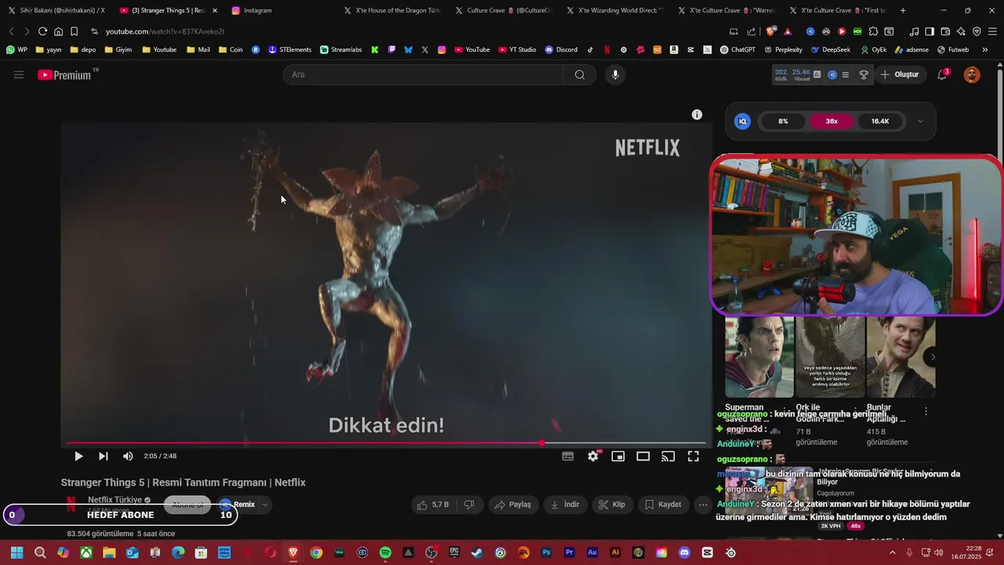Screen dimensions: 1004x565
Task: Open the Perplexity bookmark
Action: pyautogui.click(x=783, y=49)
